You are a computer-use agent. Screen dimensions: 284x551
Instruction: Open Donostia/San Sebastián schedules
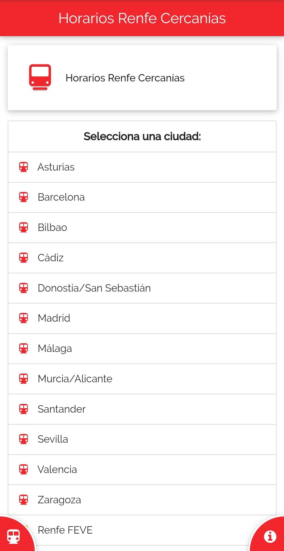pyautogui.click(x=94, y=288)
